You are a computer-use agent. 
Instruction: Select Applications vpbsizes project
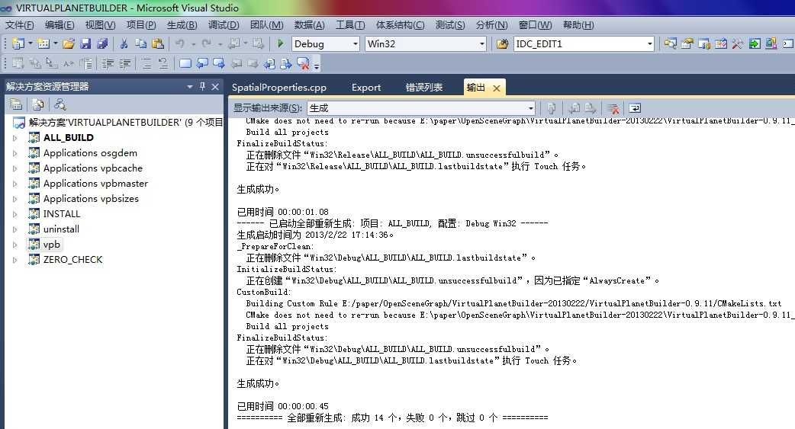91,199
